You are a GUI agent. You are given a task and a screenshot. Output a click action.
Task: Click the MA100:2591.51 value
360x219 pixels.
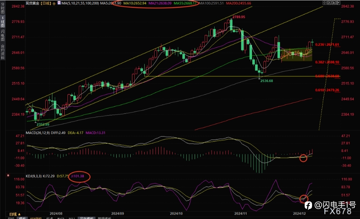tap(211, 3)
